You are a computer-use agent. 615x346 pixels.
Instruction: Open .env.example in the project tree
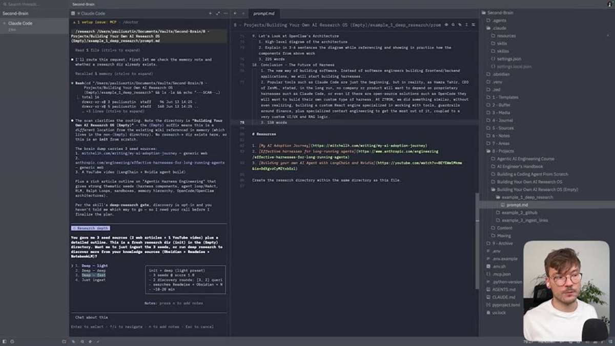(502, 258)
